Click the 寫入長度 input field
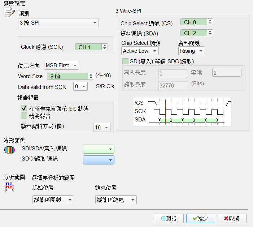 173,73
